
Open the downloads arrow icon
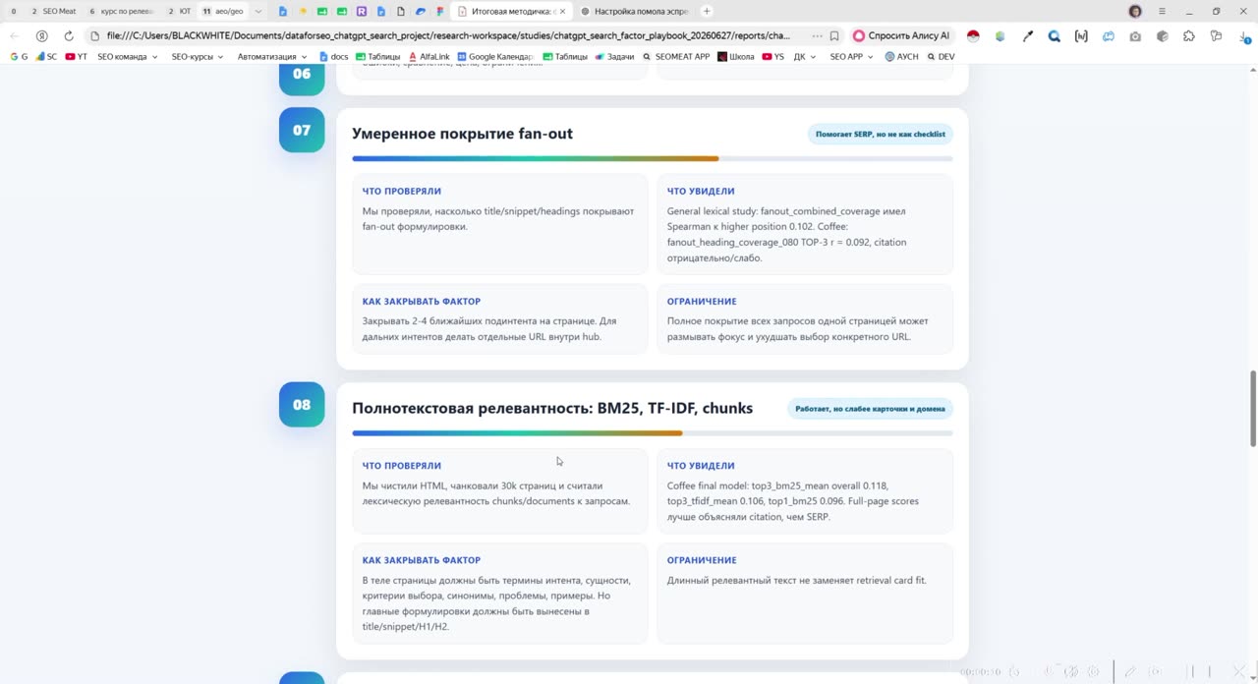tap(1242, 36)
